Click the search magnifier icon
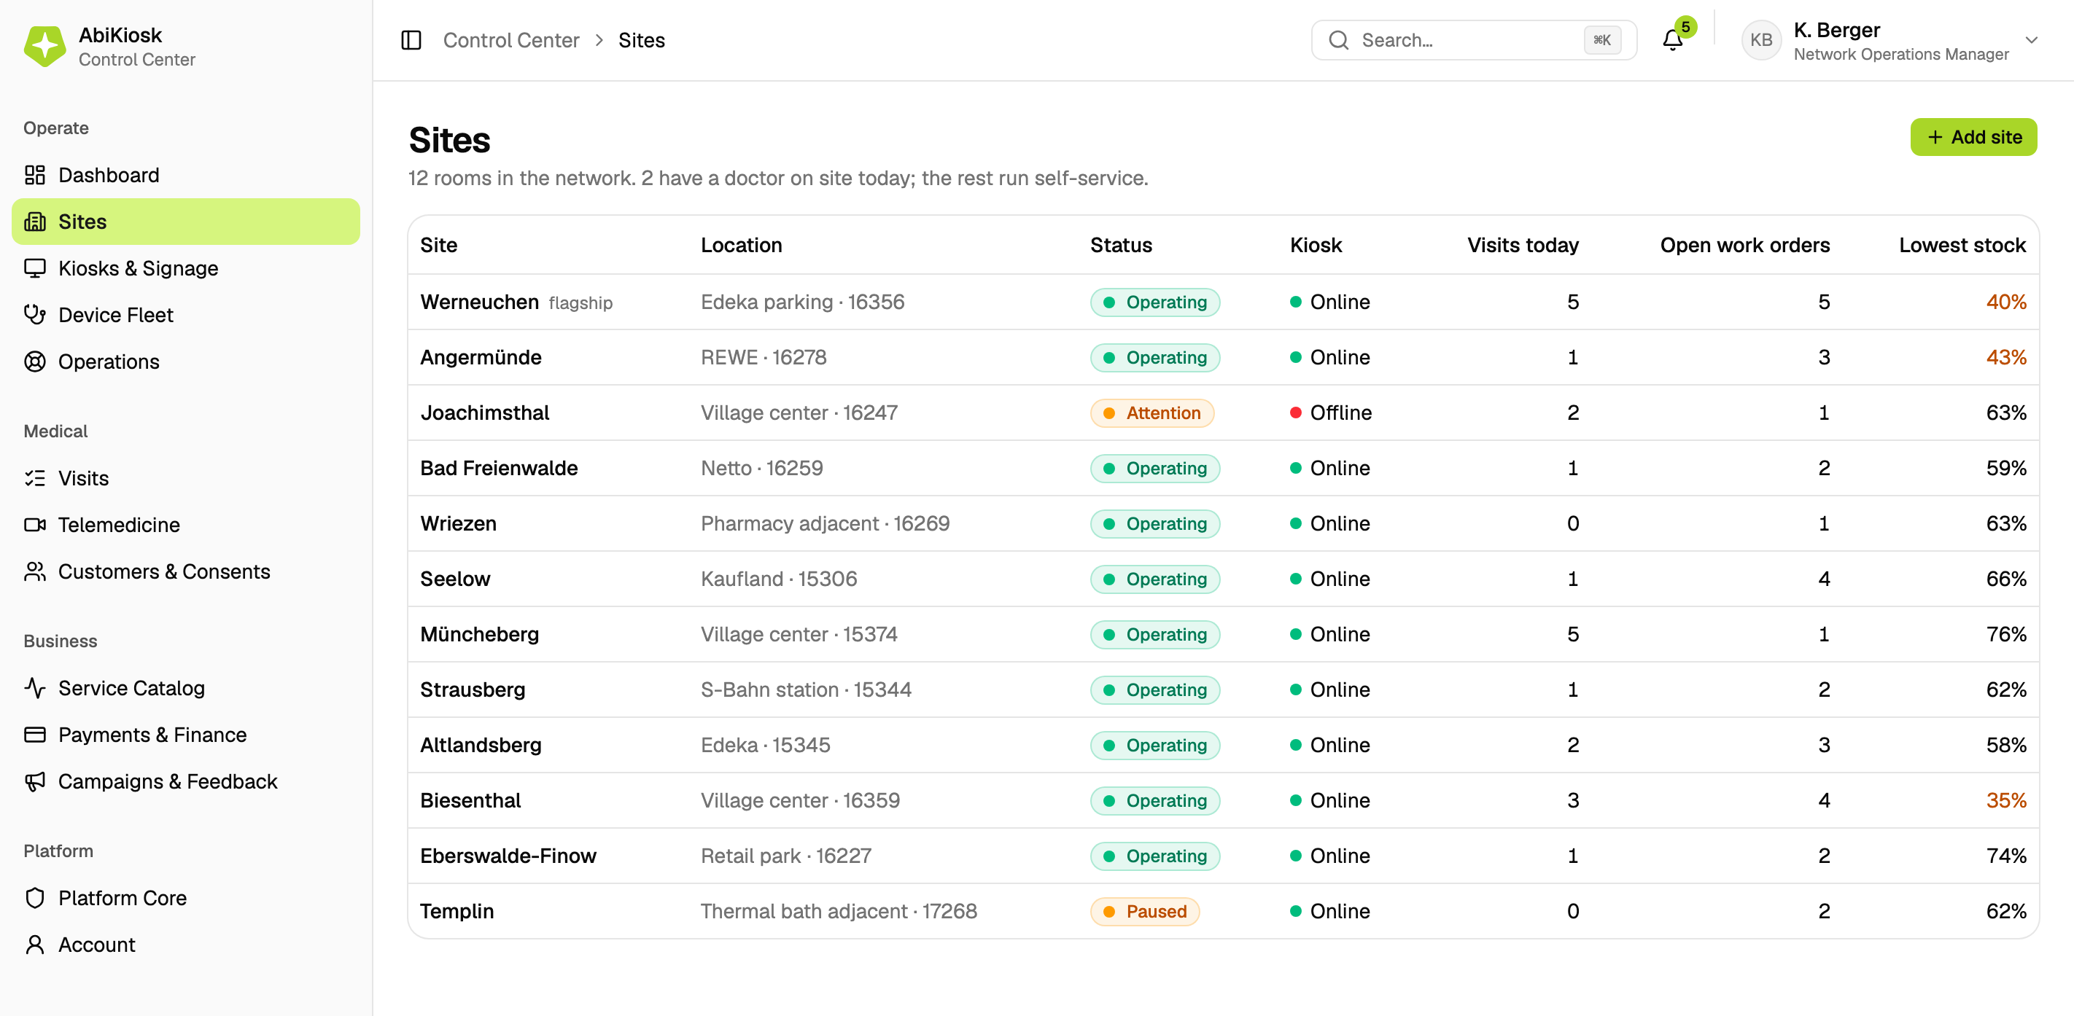The width and height of the screenshot is (2074, 1016). pos(1338,40)
